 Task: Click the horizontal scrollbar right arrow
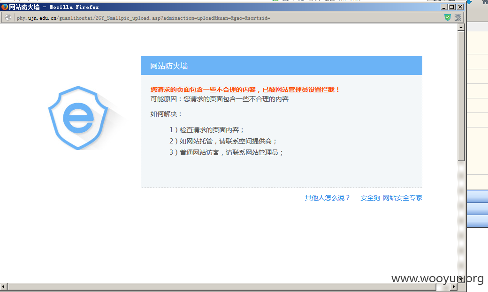click(454, 286)
